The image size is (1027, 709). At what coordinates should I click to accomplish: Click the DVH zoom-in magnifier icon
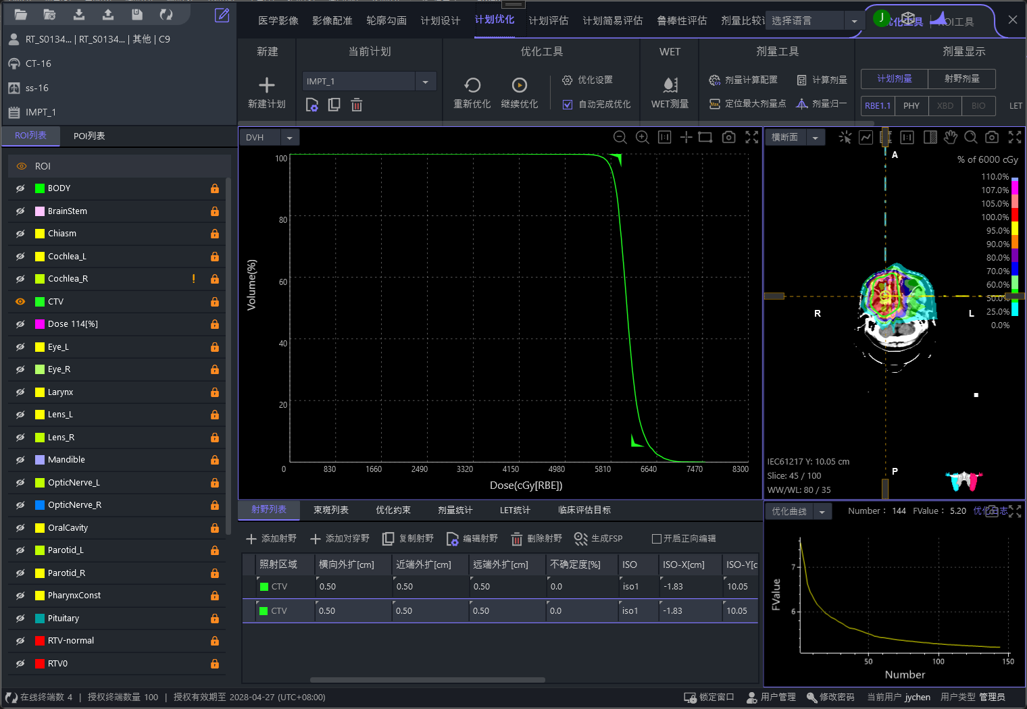[x=642, y=137]
